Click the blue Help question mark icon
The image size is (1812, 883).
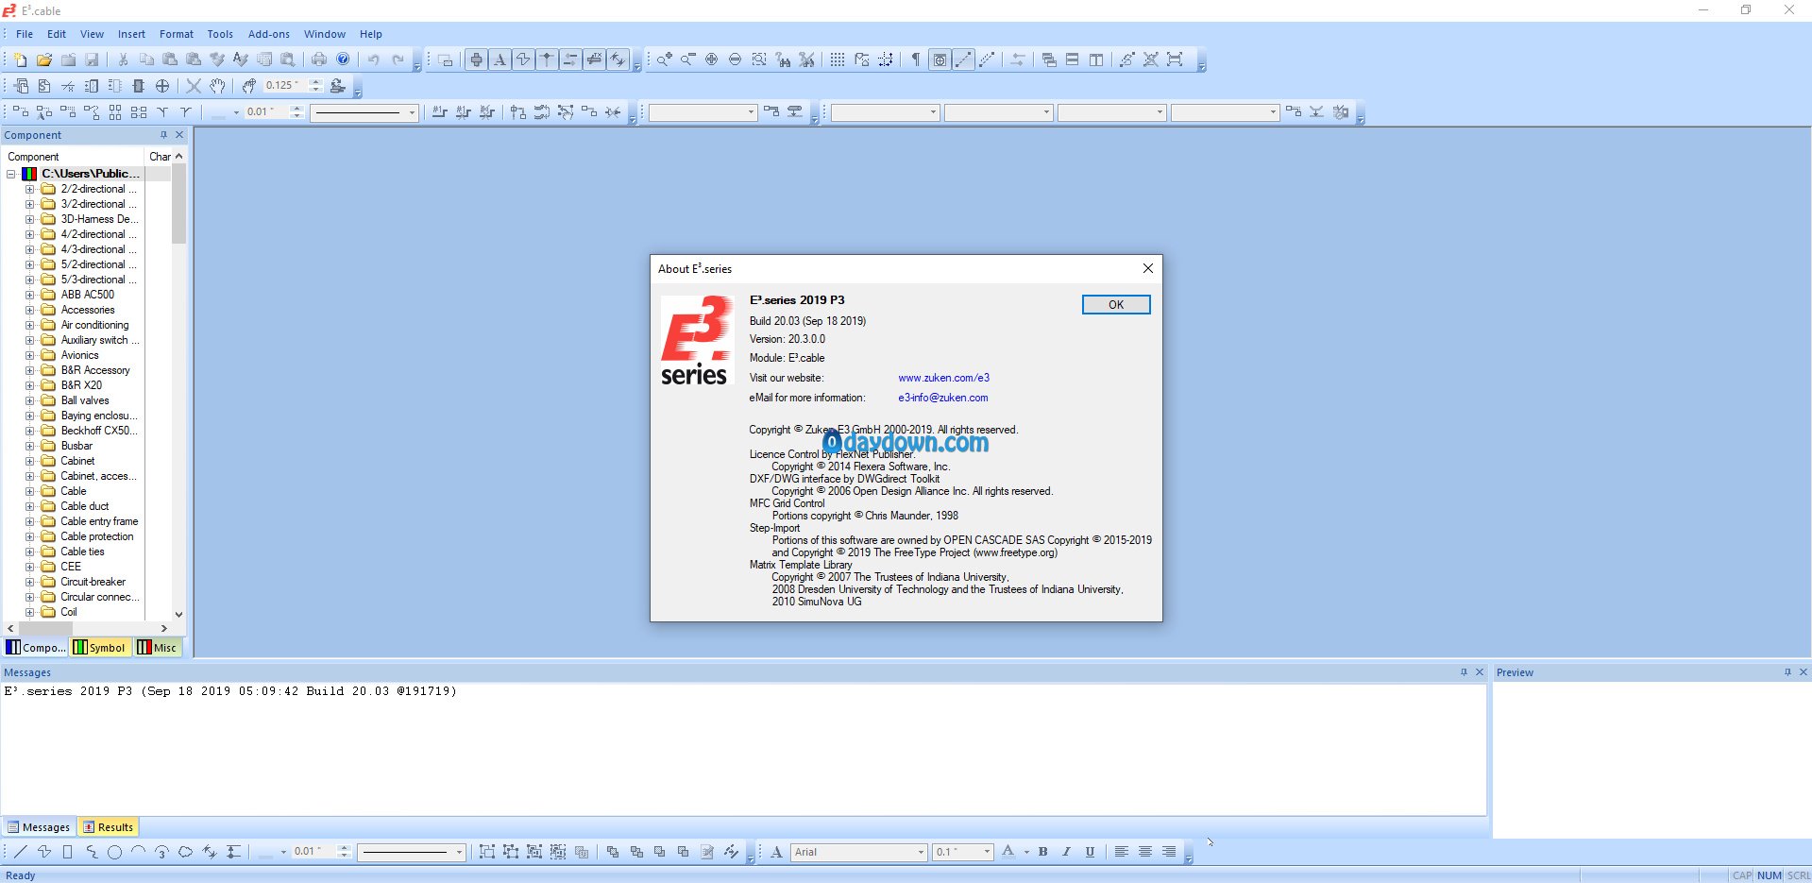coord(343,59)
